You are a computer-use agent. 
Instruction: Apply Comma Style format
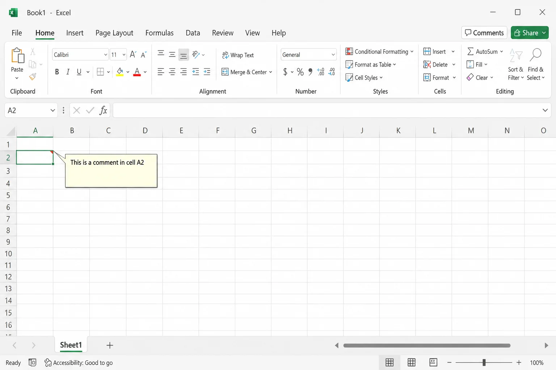point(310,72)
